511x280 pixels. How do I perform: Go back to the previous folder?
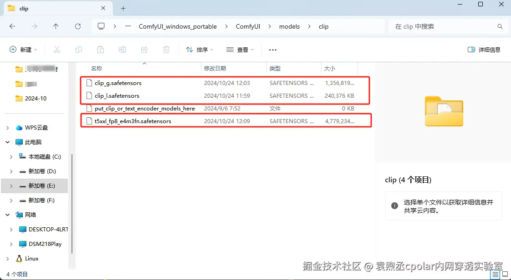12,26
